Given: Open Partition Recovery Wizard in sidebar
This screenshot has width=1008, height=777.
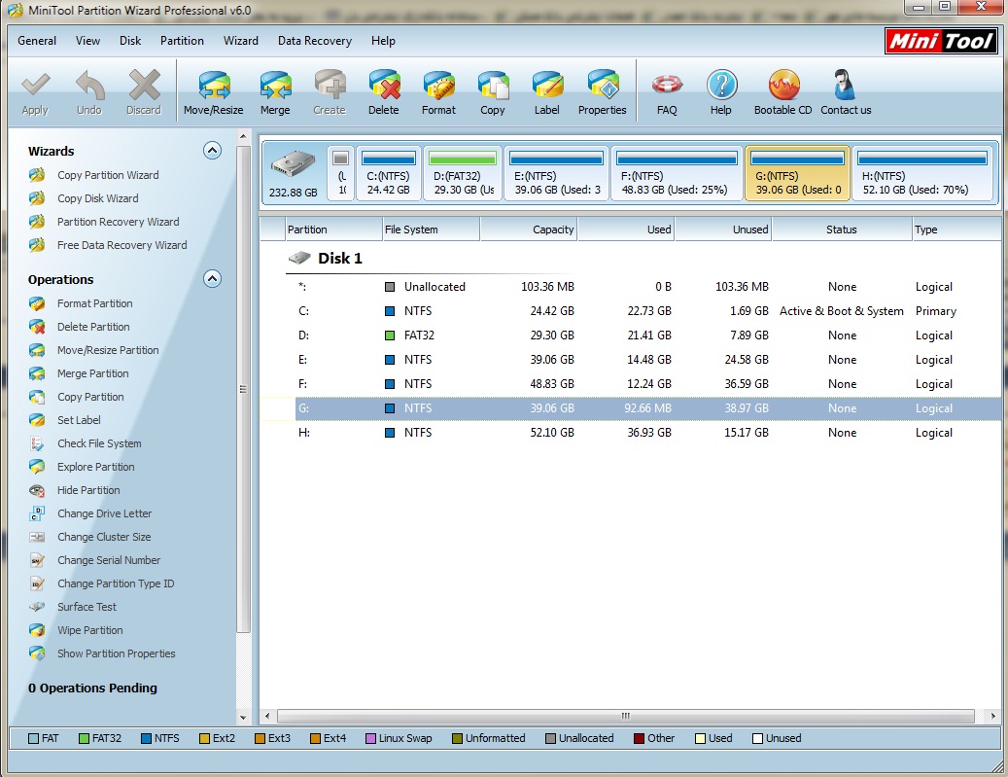Looking at the screenshot, I should 119,222.
